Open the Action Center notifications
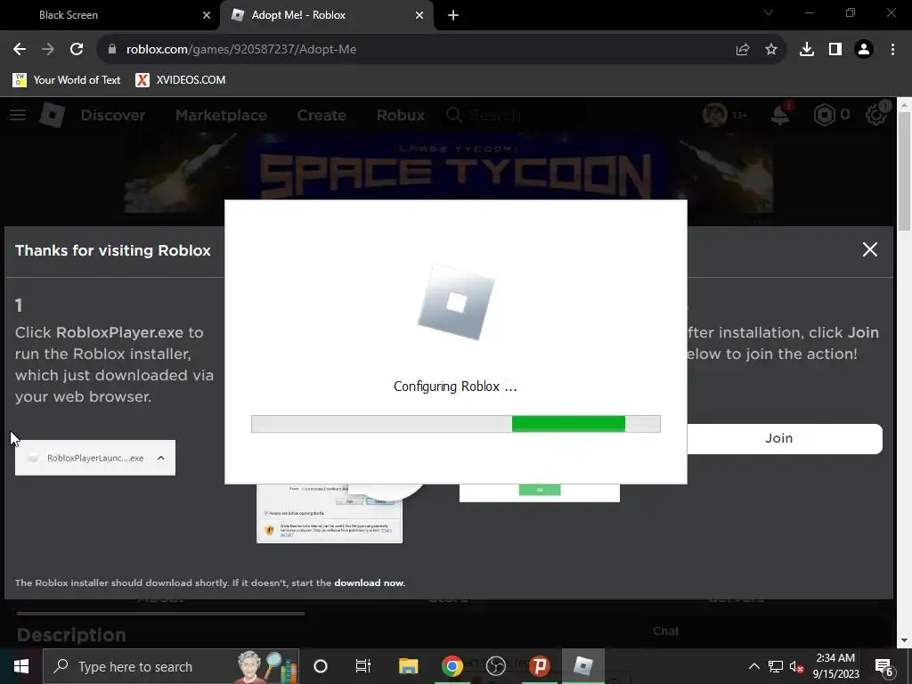Viewport: 912px width, 684px height. pos(884,666)
